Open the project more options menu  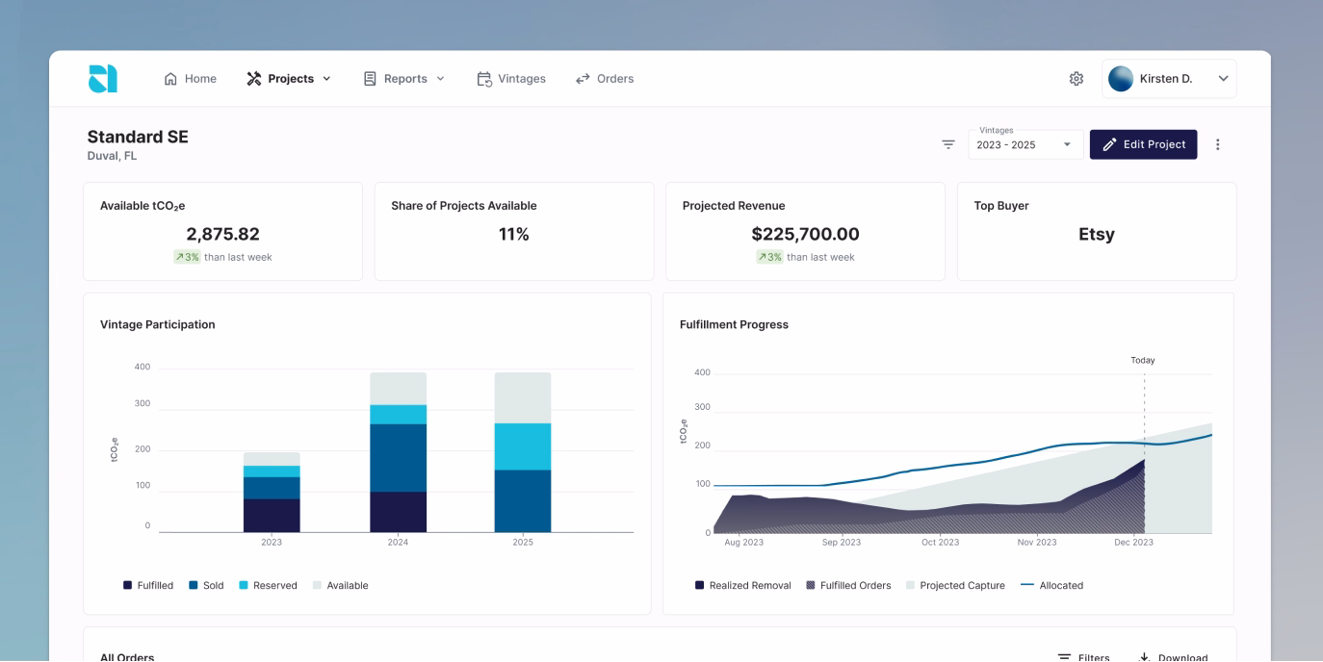click(1217, 144)
